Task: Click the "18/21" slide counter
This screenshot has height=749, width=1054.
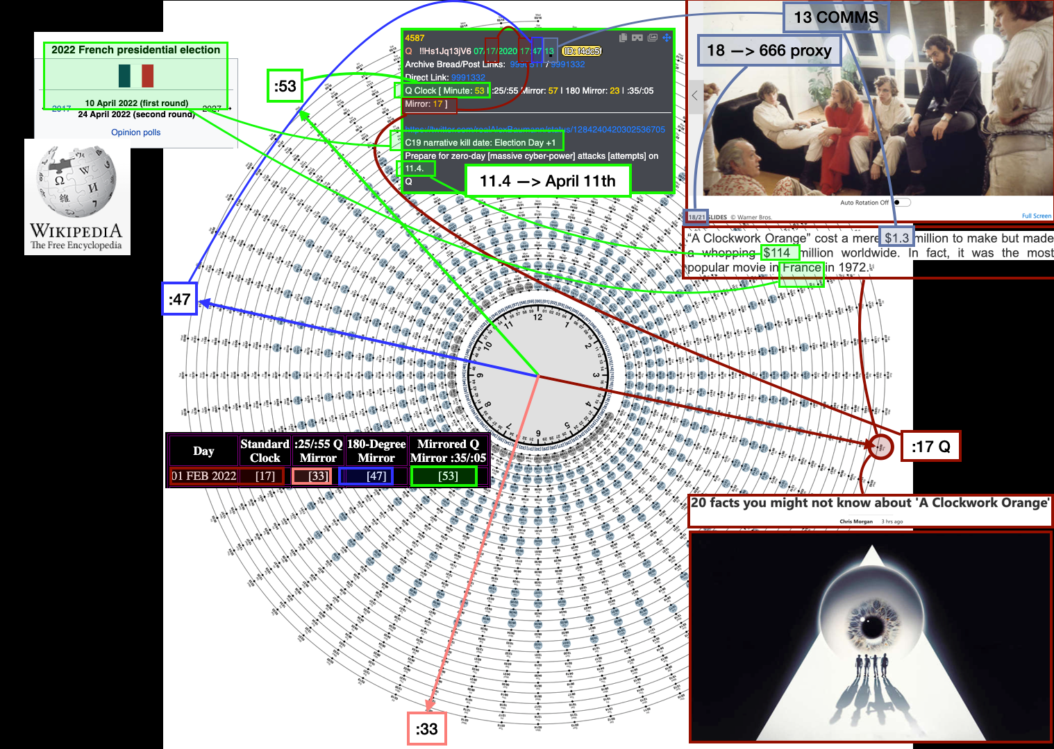Action: click(x=696, y=217)
